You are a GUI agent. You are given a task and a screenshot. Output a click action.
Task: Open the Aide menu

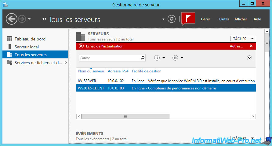coord(257,19)
